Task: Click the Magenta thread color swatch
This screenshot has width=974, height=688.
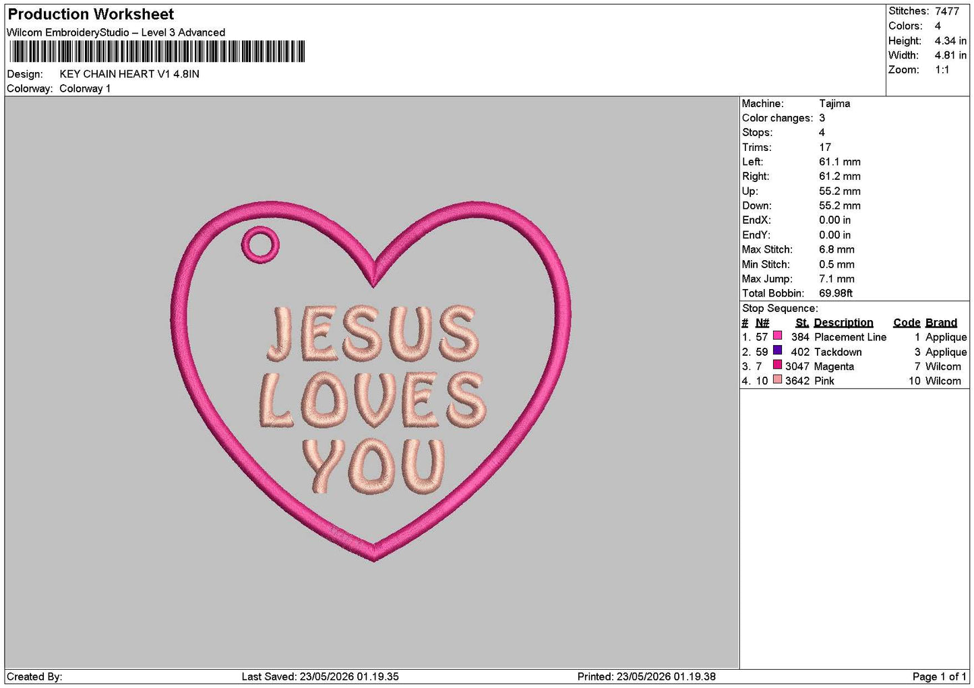Action: click(x=777, y=365)
